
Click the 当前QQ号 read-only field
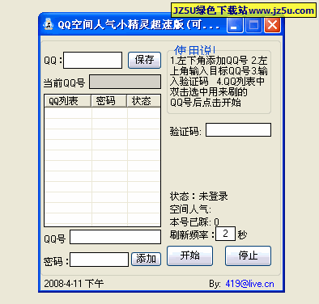[125, 82]
